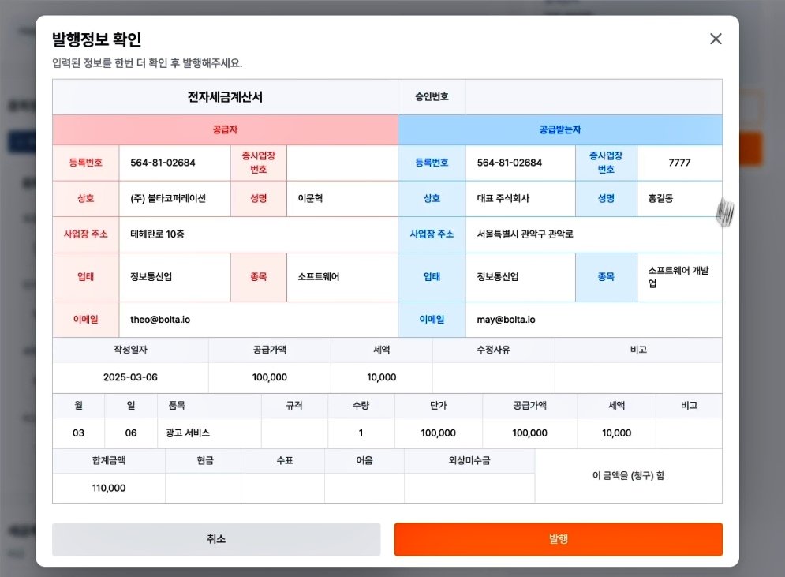Select the 광고 서비스 item name
The height and width of the screenshot is (577, 785).
188,433
